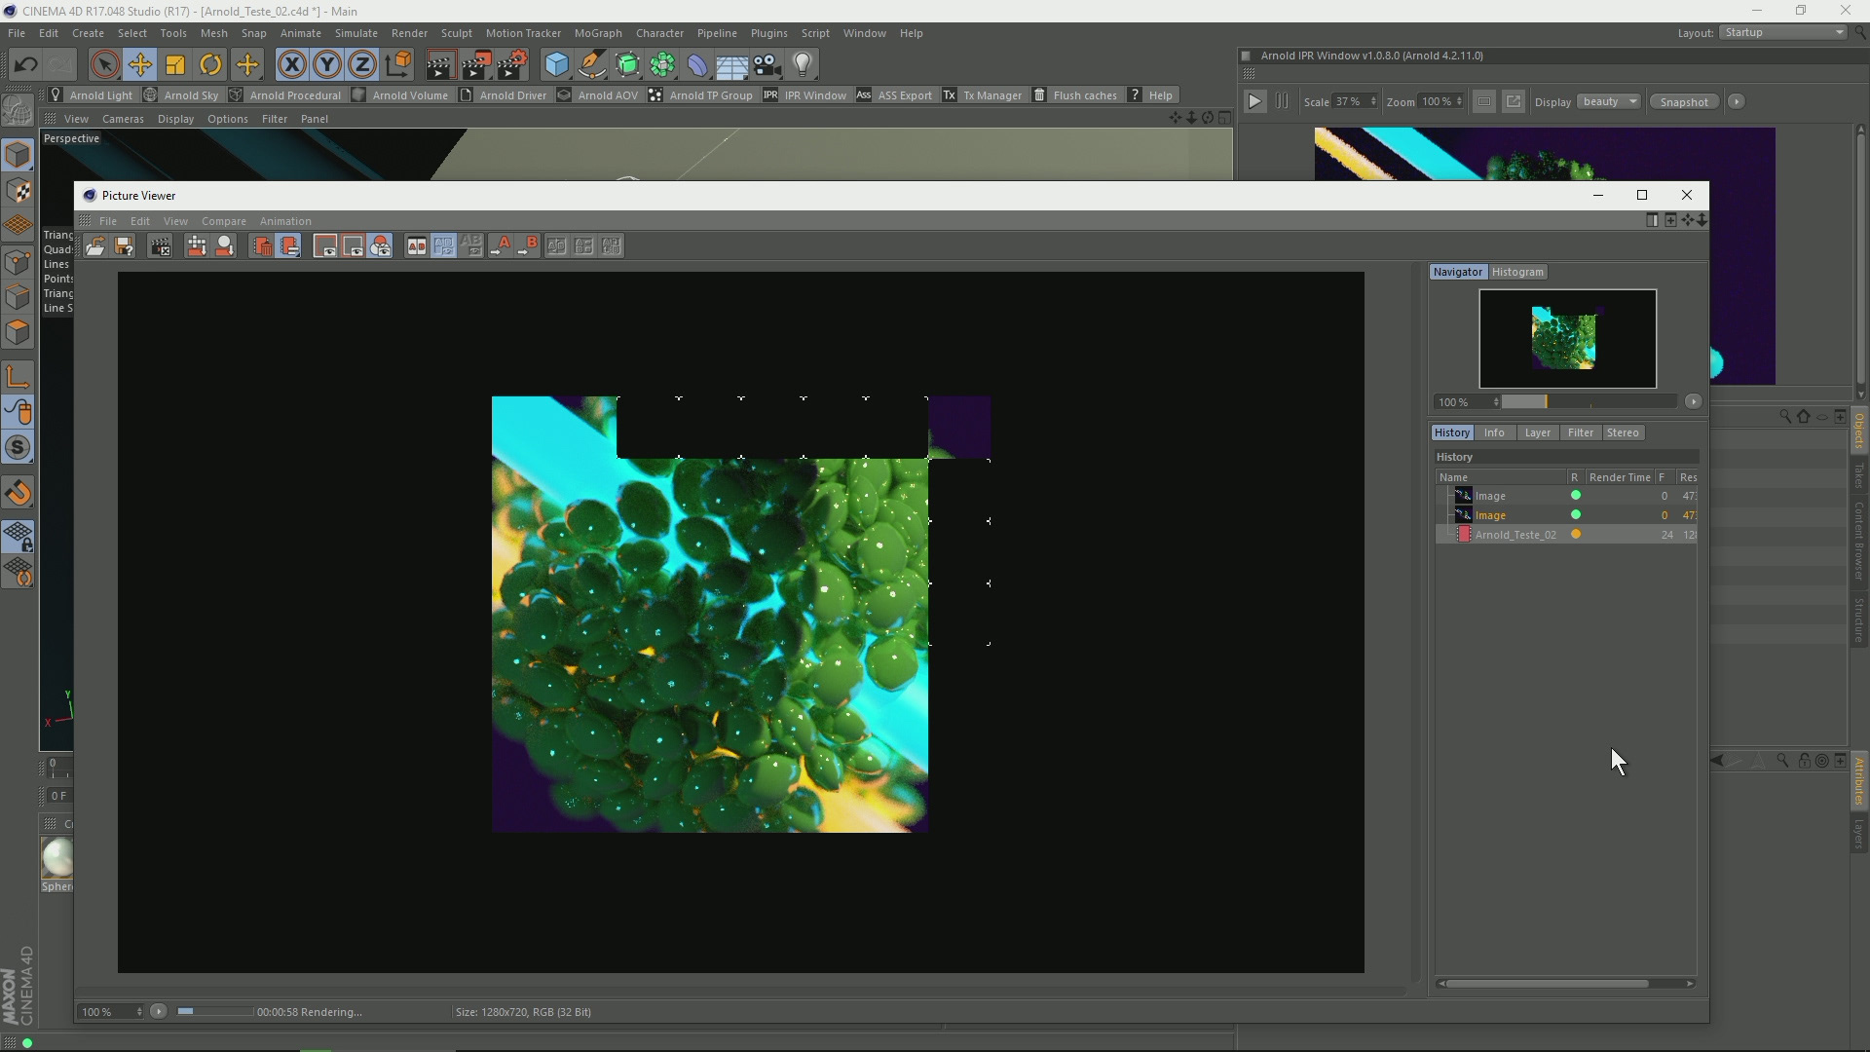
Task: Add a Cube primitive object
Action: pos(557,65)
